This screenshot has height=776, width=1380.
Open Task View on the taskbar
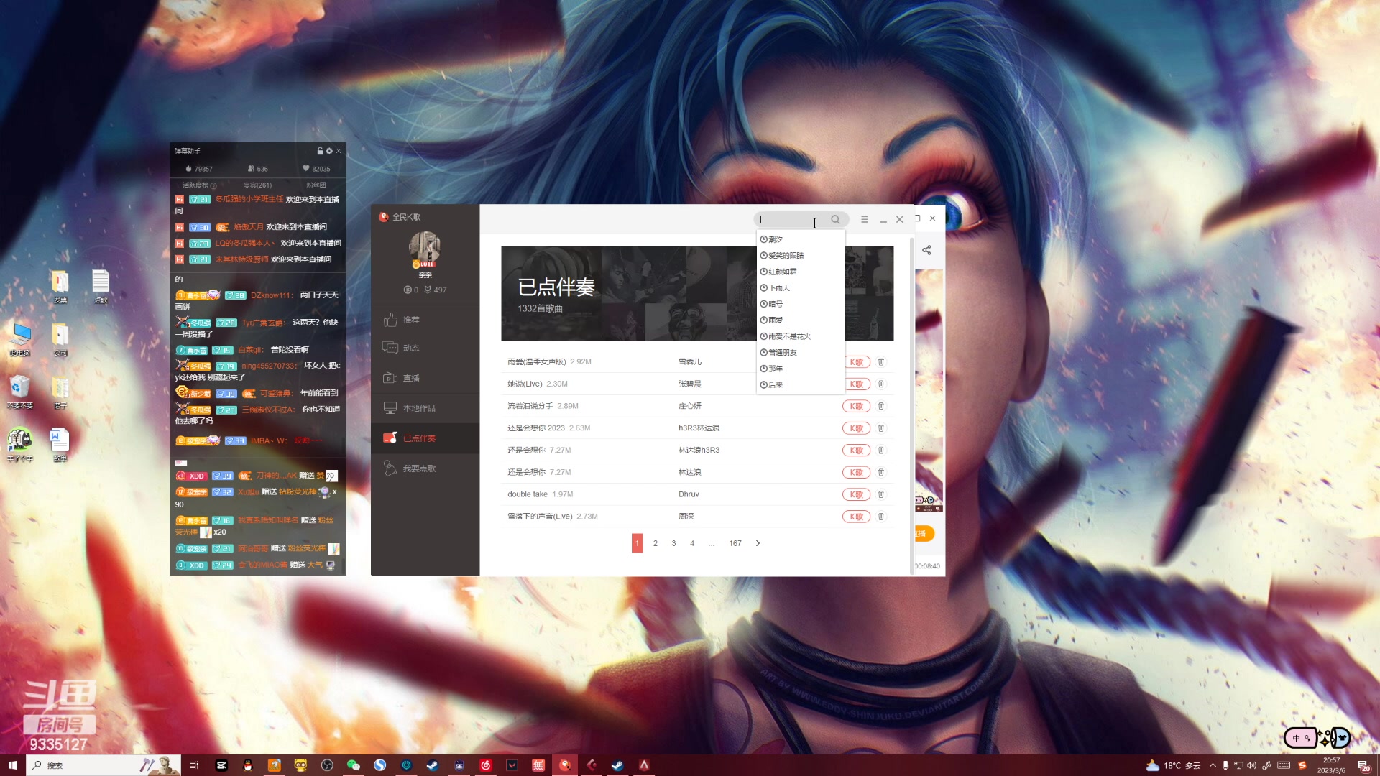coord(193,765)
